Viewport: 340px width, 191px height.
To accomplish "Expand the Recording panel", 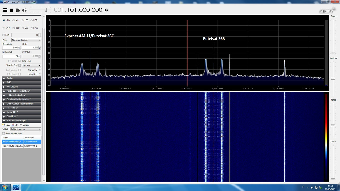I will point(21,108).
